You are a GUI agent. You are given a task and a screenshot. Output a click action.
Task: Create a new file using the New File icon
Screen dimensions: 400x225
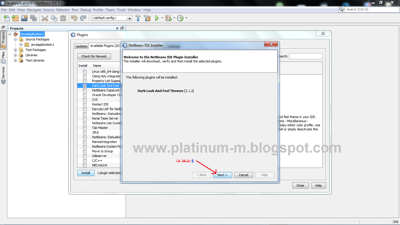pos(6,18)
